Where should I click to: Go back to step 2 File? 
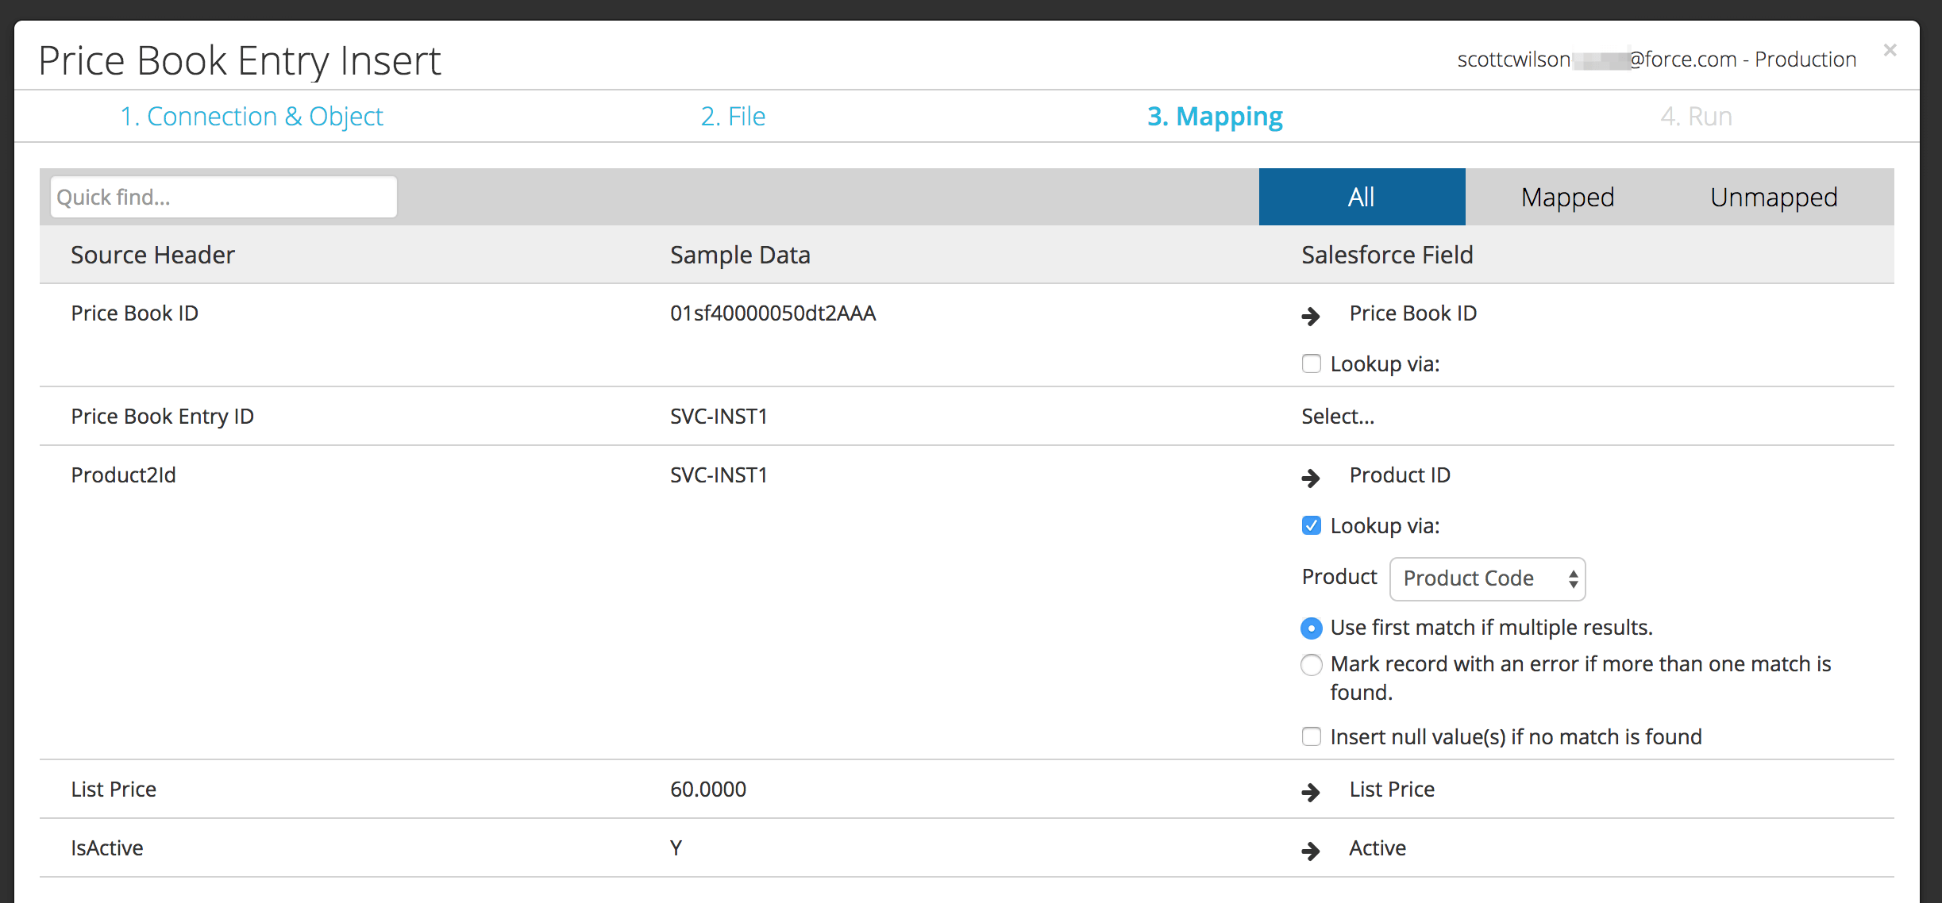(x=733, y=117)
